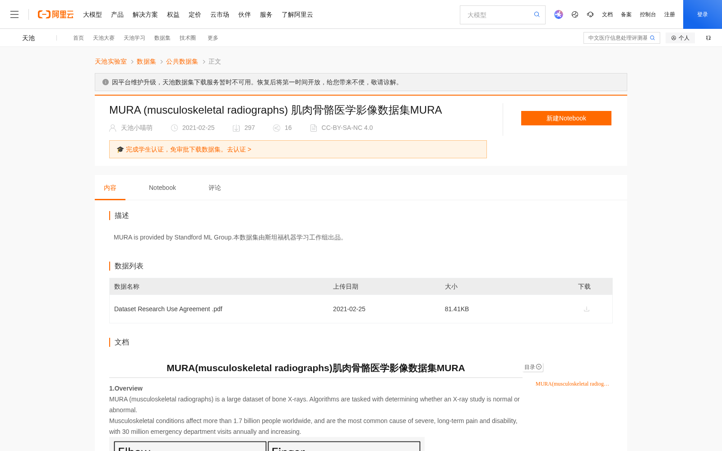
Task: Click the 新建Notebook button
Action: coord(566,118)
